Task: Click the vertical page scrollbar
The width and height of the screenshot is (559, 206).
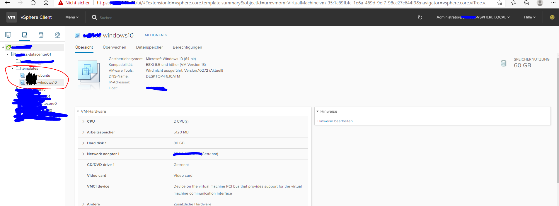Action: click(x=558, y=121)
